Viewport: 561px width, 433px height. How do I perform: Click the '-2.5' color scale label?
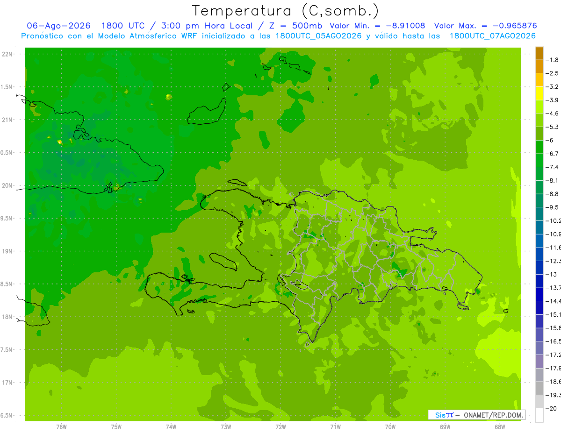click(553, 73)
